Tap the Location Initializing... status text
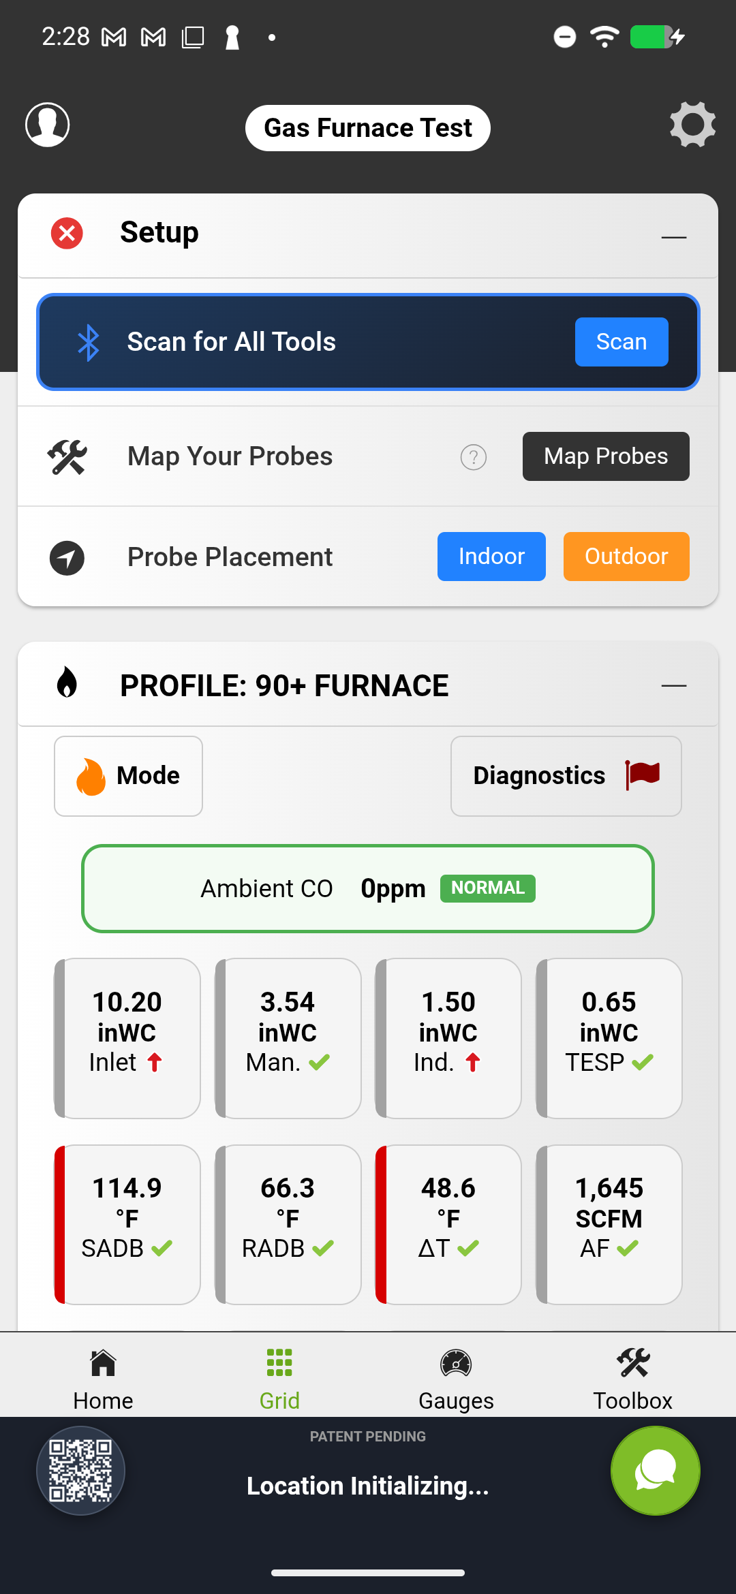Viewport: 736px width, 1594px height. [x=368, y=1486]
